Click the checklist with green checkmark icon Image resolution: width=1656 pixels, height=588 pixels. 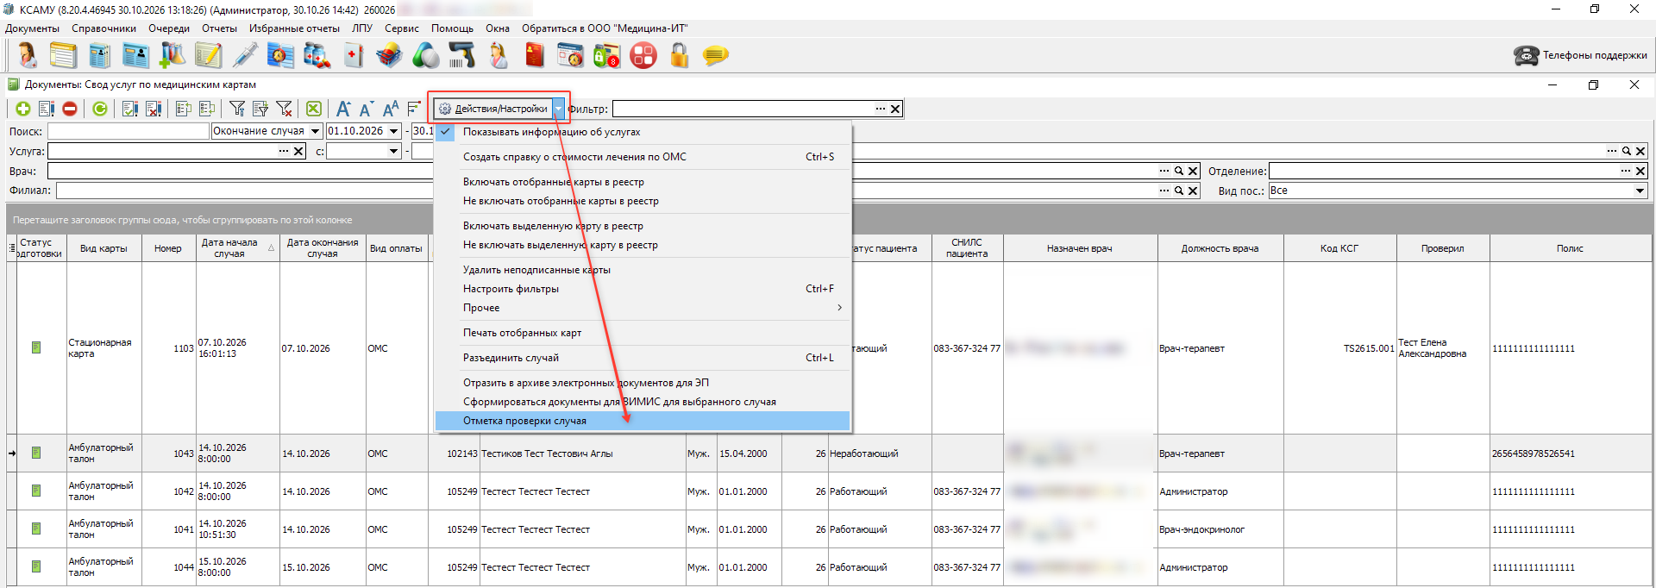pos(130,109)
